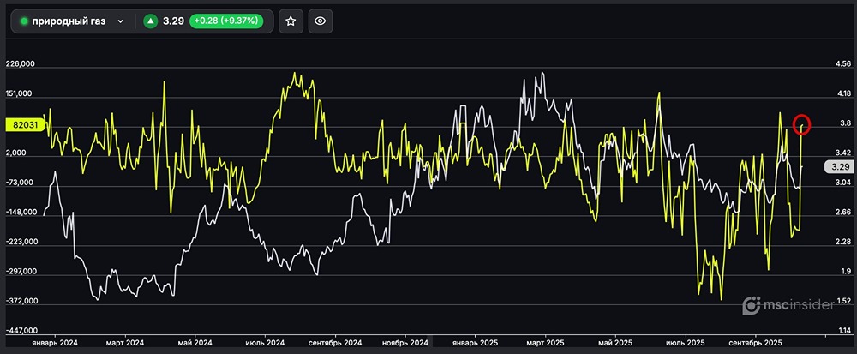Viewport: 857px width, 354px height.
Task: Click the -447,000 left axis label
Action: (x=21, y=330)
